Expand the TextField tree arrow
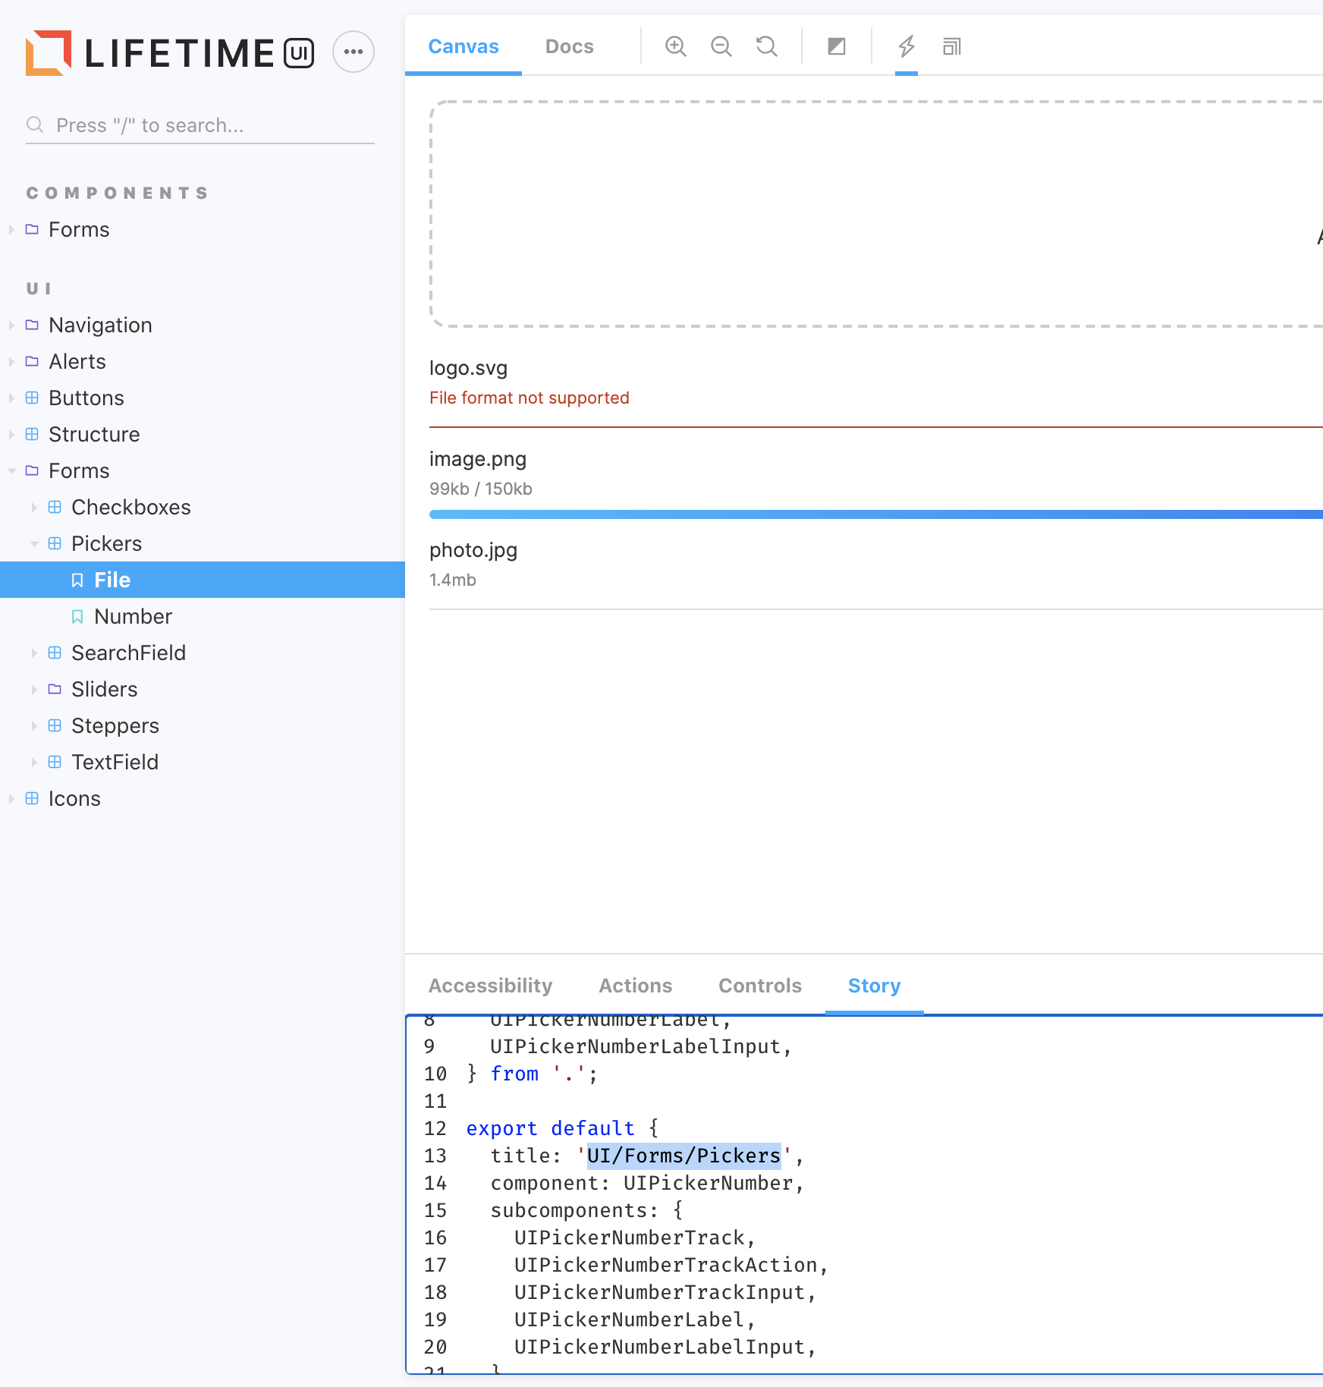This screenshot has height=1387, width=1323. pos(34,762)
